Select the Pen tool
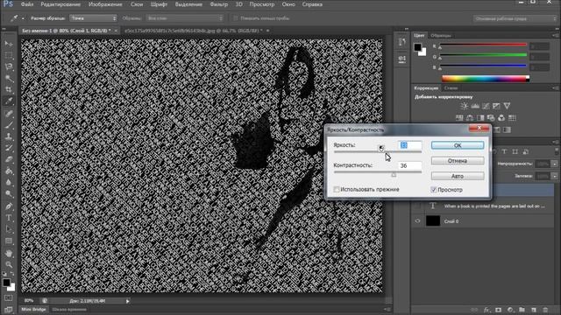The width and height of the screenshot is (561, 315). [9, 206]
